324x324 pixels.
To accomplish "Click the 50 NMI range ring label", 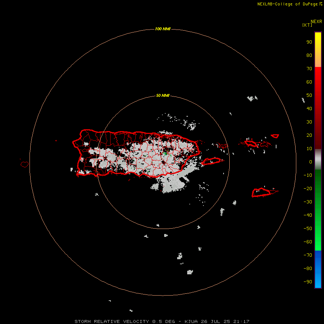I will [163, 95].
